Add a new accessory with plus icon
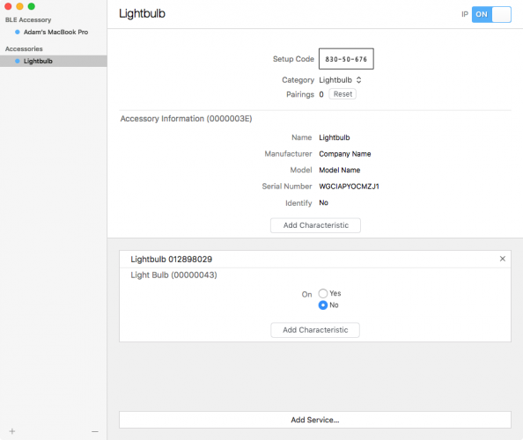This screenshot has width=523, height=440. click(12, 431)
